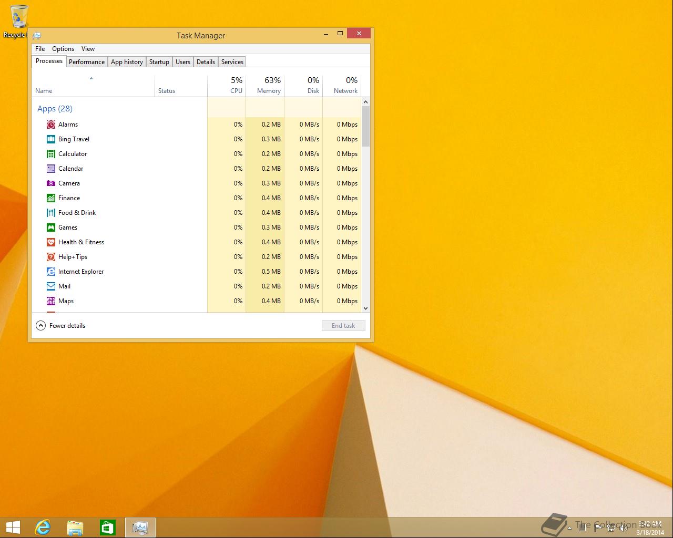This screenshot has width=673, height=538.
Task: Collapse to Fewer details
Action: coord(60,326)
